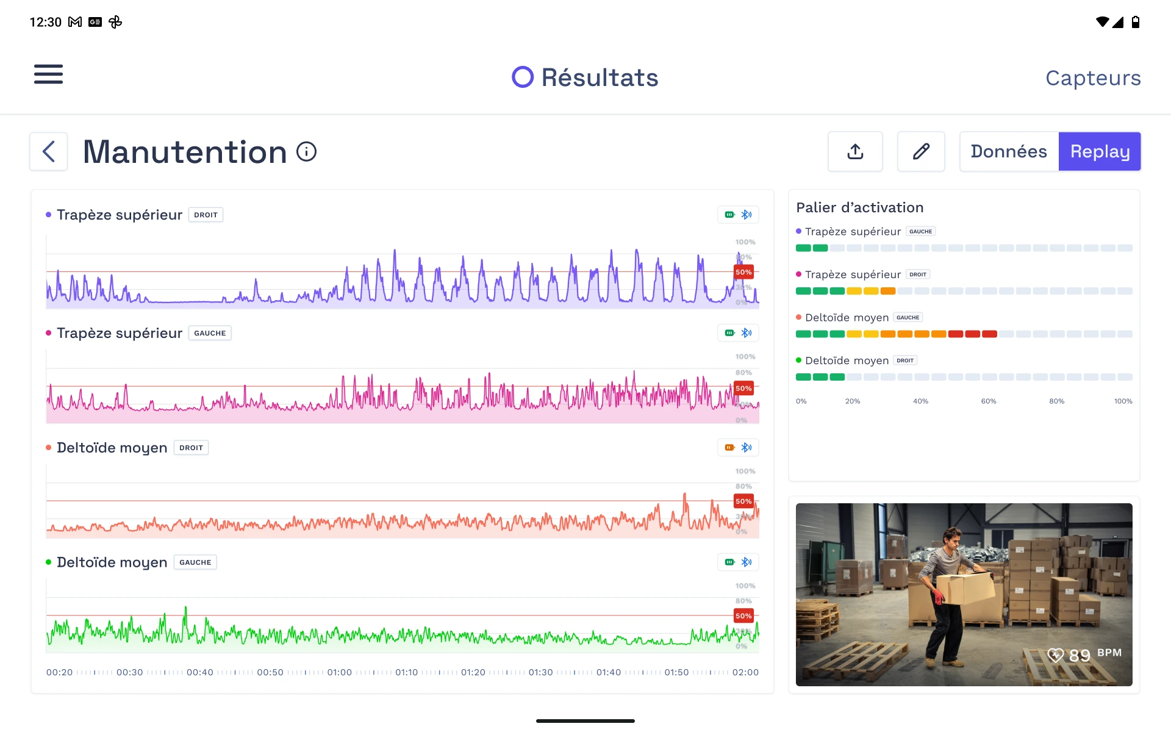Viewport: 1171px width, 732px height.
Task: Check low battery icon for Deltoïde moyen droit
Action: point(729,448)
